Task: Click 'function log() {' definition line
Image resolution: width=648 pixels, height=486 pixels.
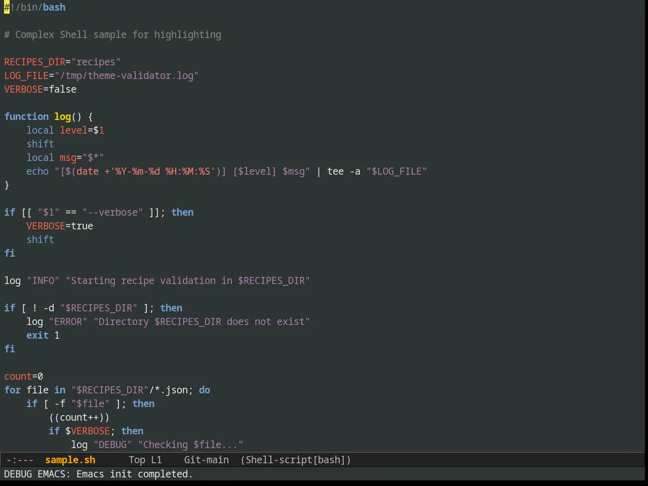Action: [x=49, y=116]
